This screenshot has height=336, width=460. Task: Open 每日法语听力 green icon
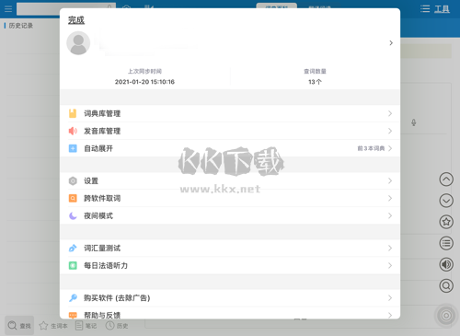tap(73, 265)
